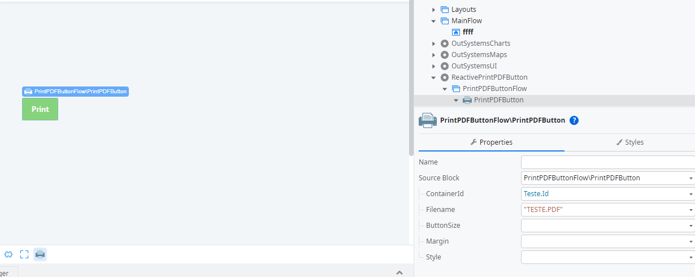Select the OutSystemsCharts tree item

(x=481, y=44)
